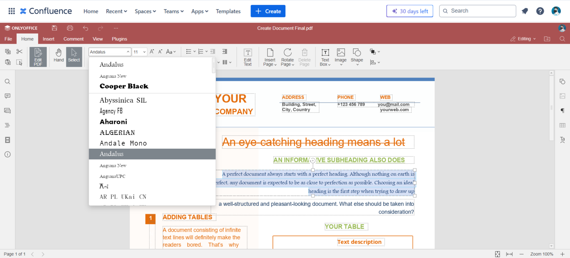Open the Search panel in left sidebar

pyautogui.click(x=7, y=81)
